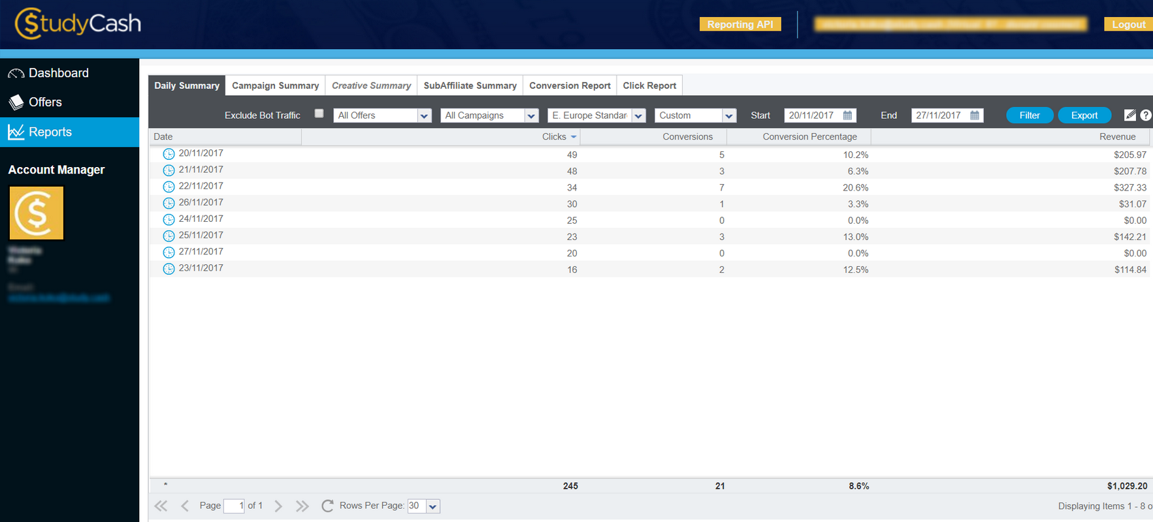Open the clock icon for 27/11/2017 row
This screenshot has width=1153, height=522.
pos(169,252)
